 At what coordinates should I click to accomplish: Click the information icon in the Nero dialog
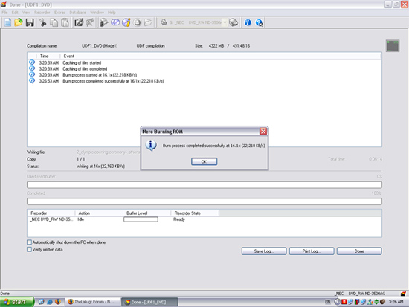(151, 145)
